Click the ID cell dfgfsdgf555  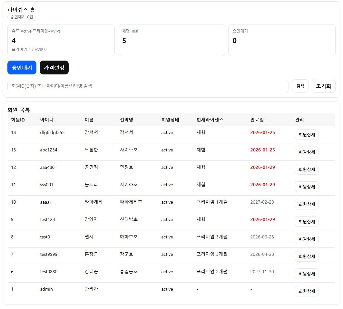(52, 132)
